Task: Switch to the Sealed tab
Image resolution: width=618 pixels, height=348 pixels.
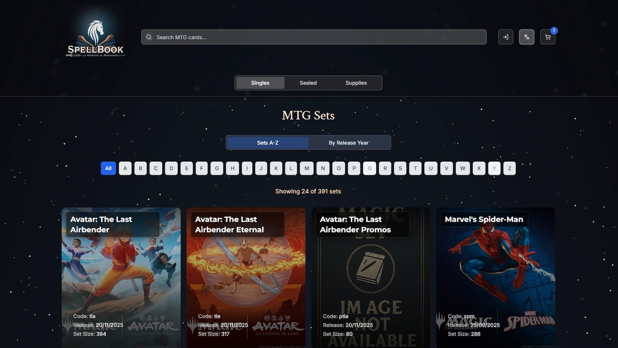Action: 308,83
